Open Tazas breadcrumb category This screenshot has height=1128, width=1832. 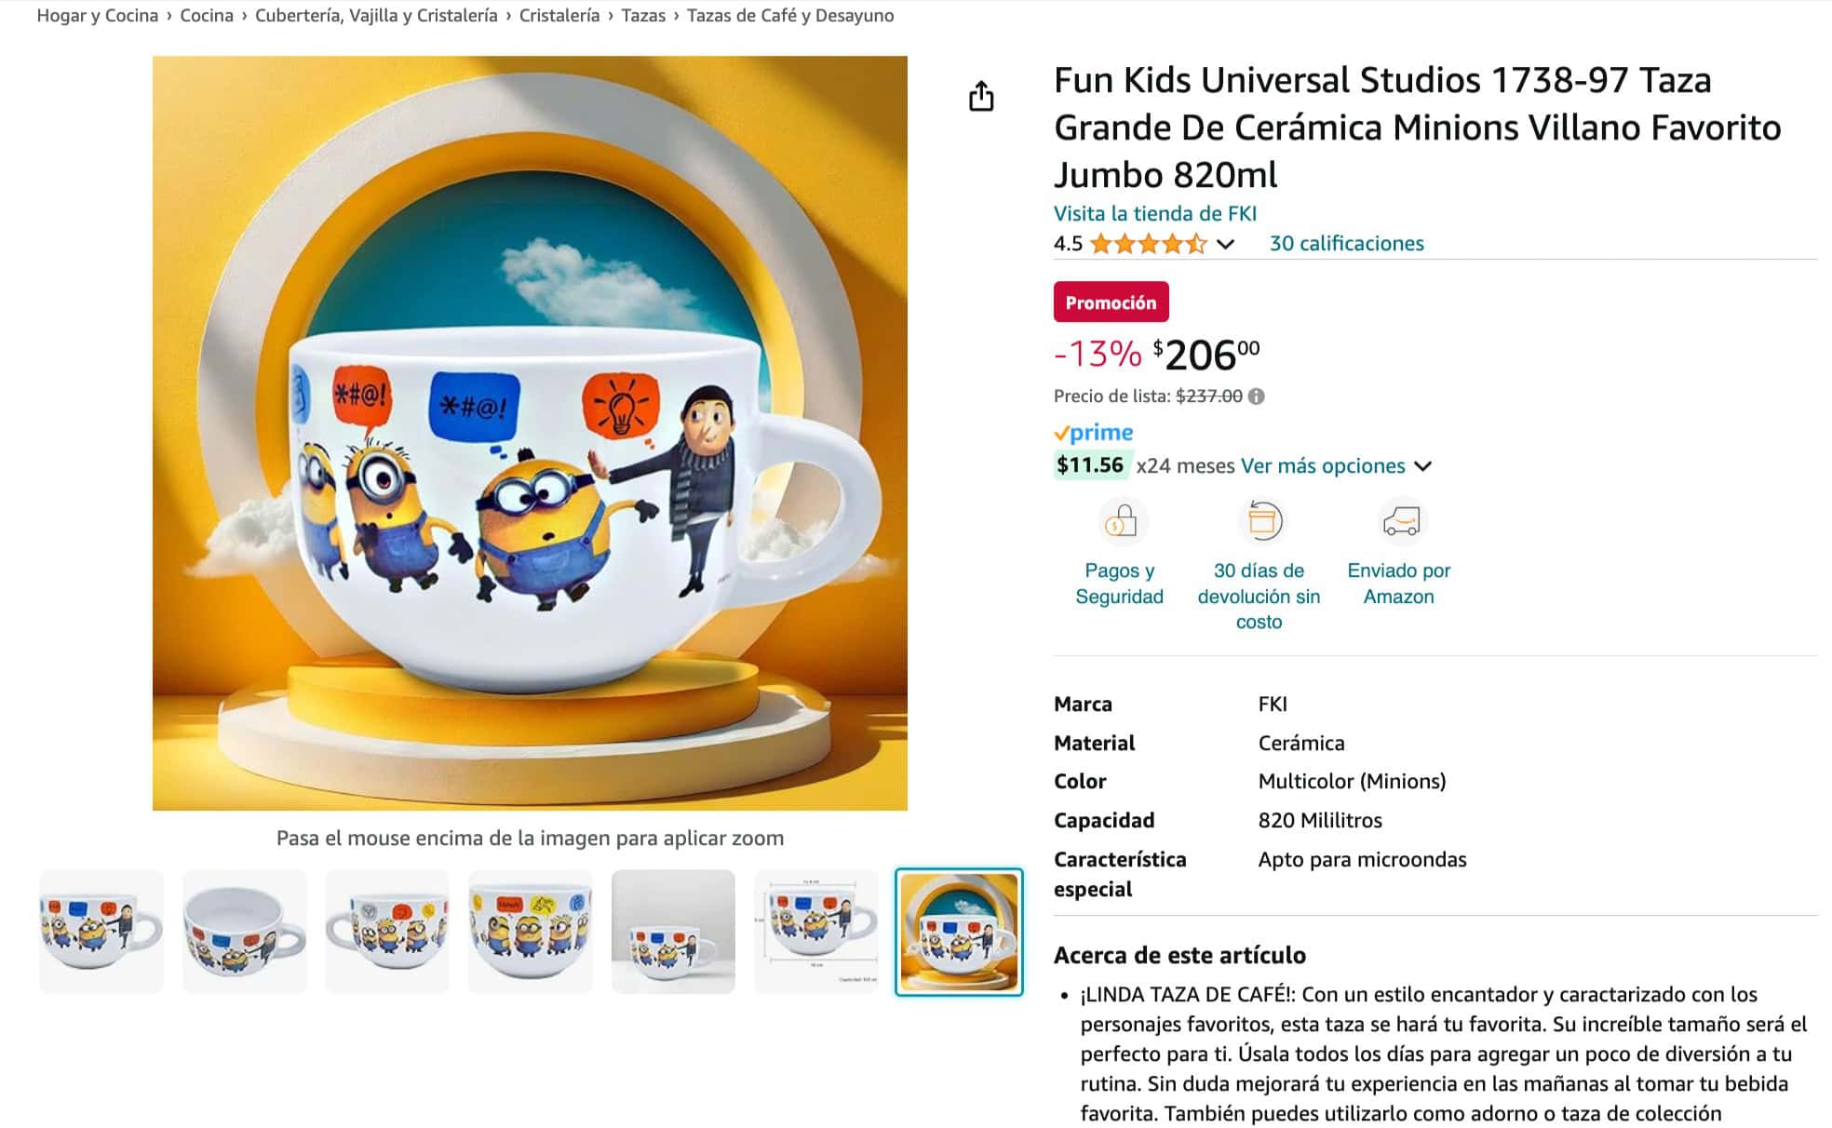click(643, 16)
